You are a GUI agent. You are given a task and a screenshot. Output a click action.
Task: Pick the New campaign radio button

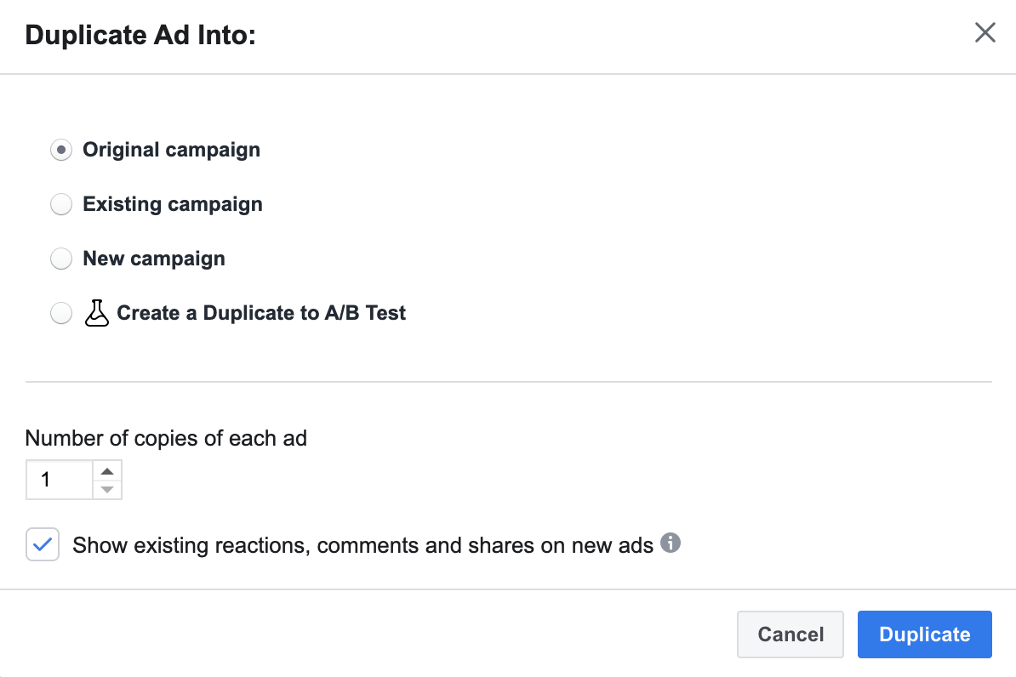(x=61, y=259)
